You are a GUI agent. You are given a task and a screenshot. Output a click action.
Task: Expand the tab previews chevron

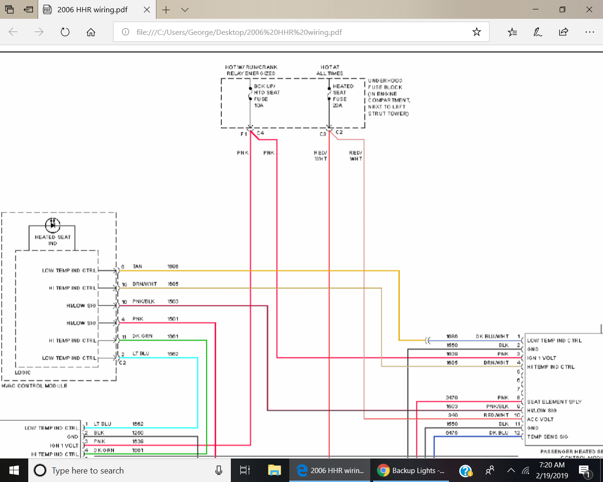(185, 9)
